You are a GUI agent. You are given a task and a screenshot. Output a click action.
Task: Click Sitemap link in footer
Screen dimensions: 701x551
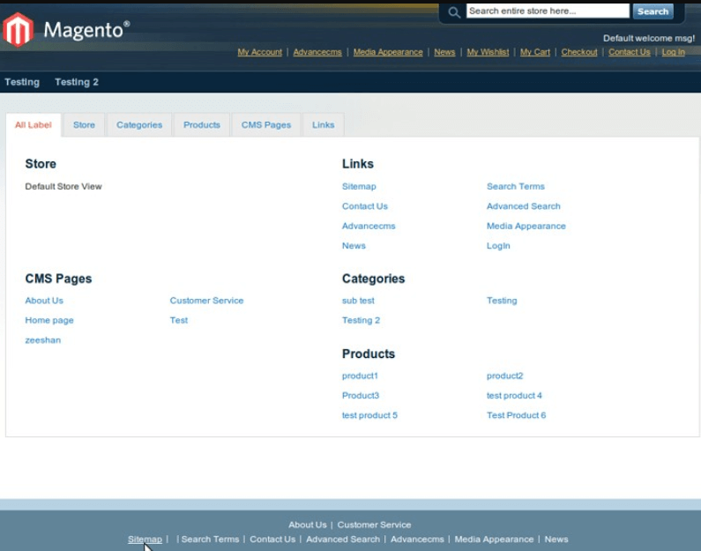(x=145, y=540)
